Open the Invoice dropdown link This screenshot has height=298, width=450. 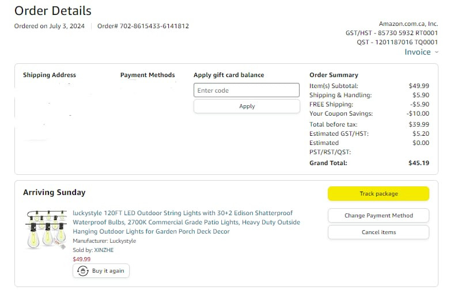pos(418,52)
